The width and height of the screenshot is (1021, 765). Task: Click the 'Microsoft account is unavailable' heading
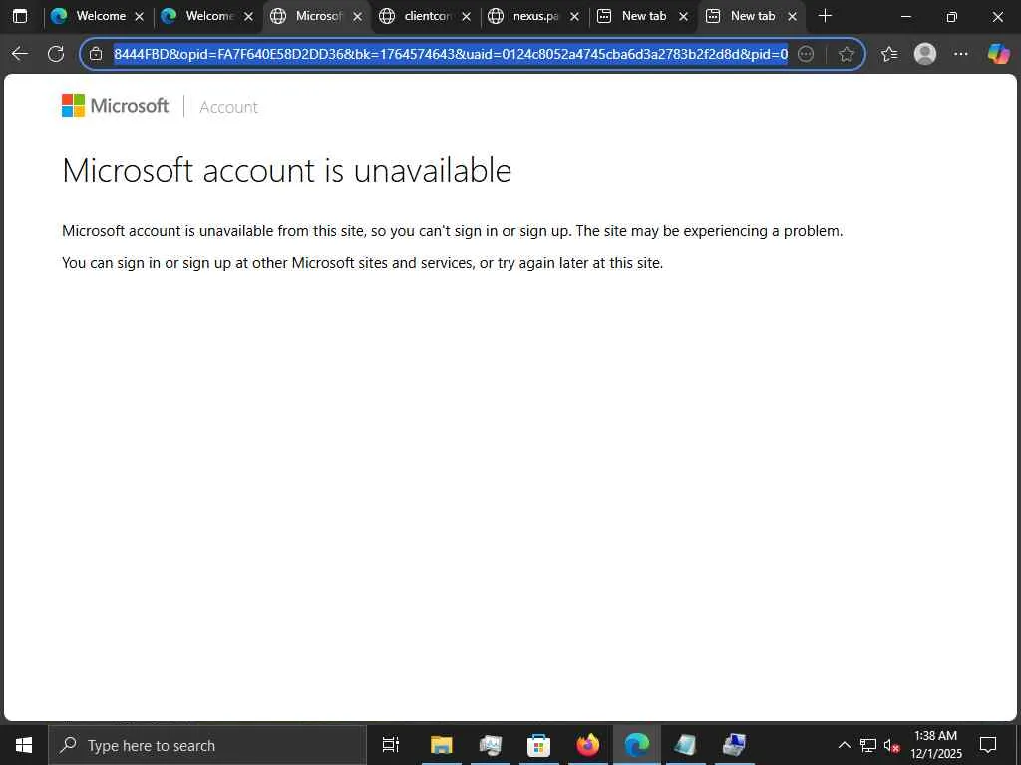point(286,170)
